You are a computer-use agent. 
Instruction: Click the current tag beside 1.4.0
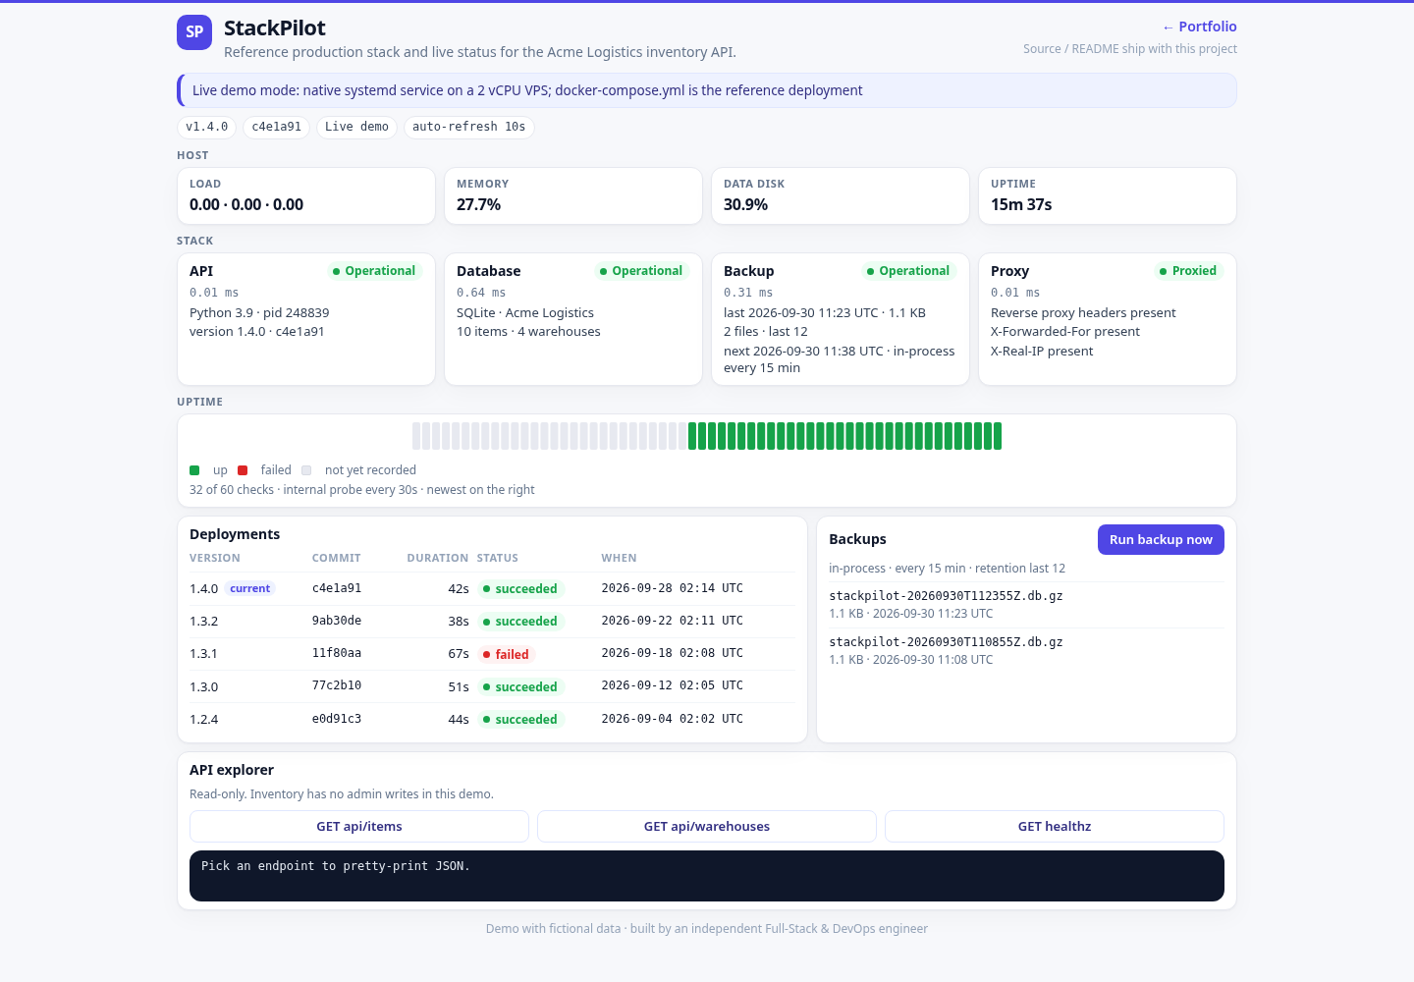tap(250, 589)
